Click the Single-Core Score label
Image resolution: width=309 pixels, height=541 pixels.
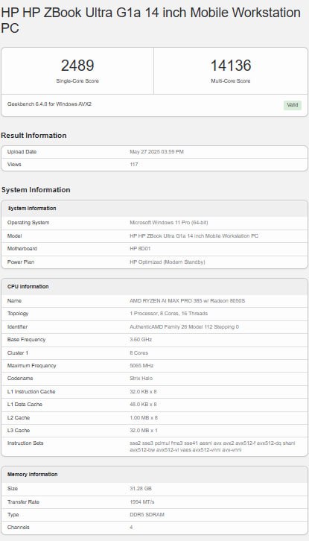[77, 81]
